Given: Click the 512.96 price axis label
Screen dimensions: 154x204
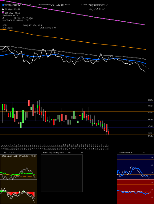Looking at the screenshot, I should pyautogui.click(x=150, y=113).
